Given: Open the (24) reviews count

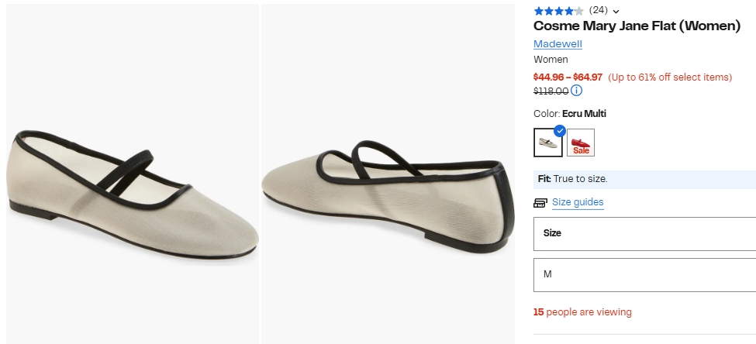Looking at the screenshot, I should 598,10.
